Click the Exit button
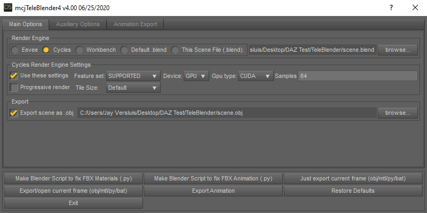427x213 pixels. (74, 203)
